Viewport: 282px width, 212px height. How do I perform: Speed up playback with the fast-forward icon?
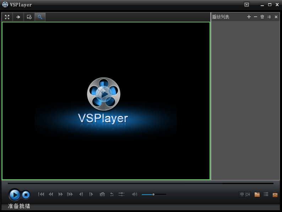[x=61, y=194]
